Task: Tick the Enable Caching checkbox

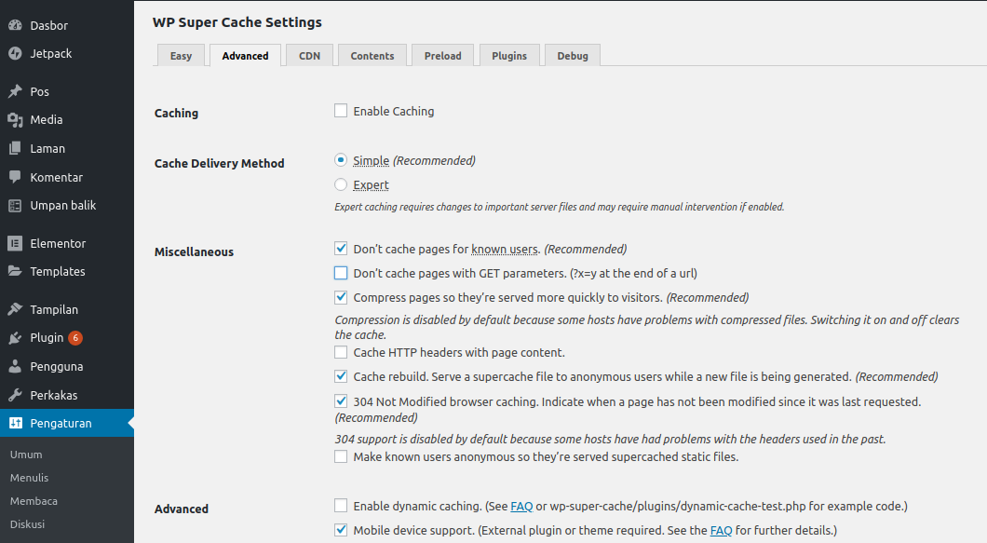Action: coord(341,111)
